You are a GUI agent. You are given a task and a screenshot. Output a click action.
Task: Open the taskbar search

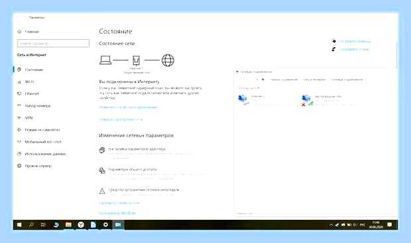pos(31,225)
